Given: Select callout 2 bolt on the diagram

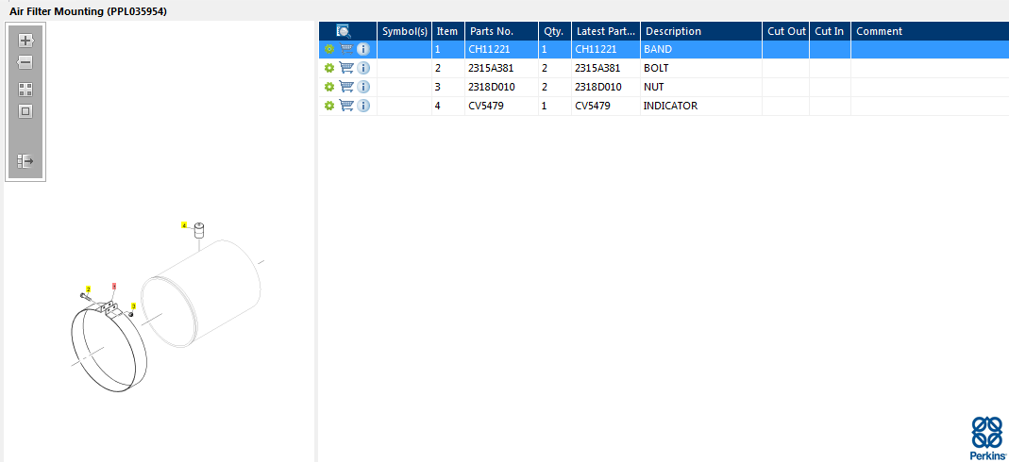Looking at the screenshot, I should (x=88, y=289).
